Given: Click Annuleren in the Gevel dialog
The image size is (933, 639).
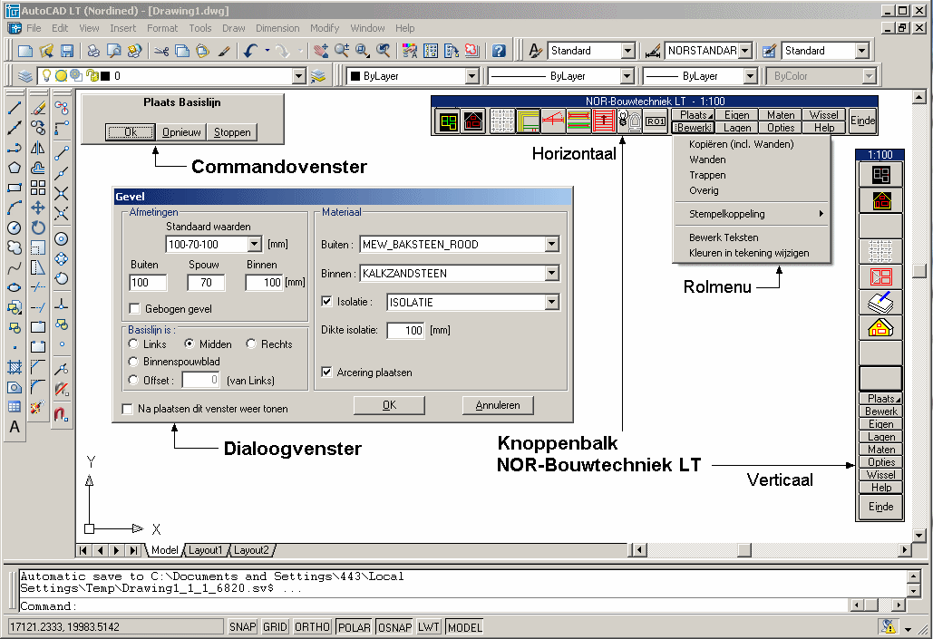Looking at the screenshot, I should (498, 405).
